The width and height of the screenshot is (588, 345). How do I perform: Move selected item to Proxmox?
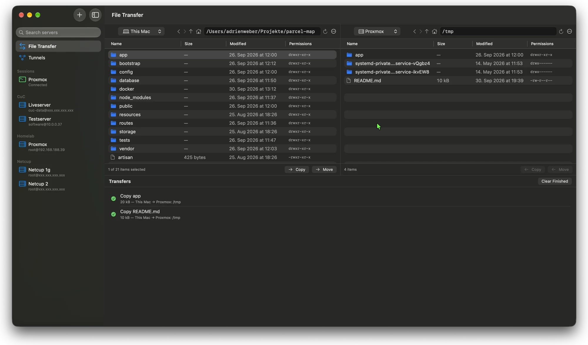point(324,169)
